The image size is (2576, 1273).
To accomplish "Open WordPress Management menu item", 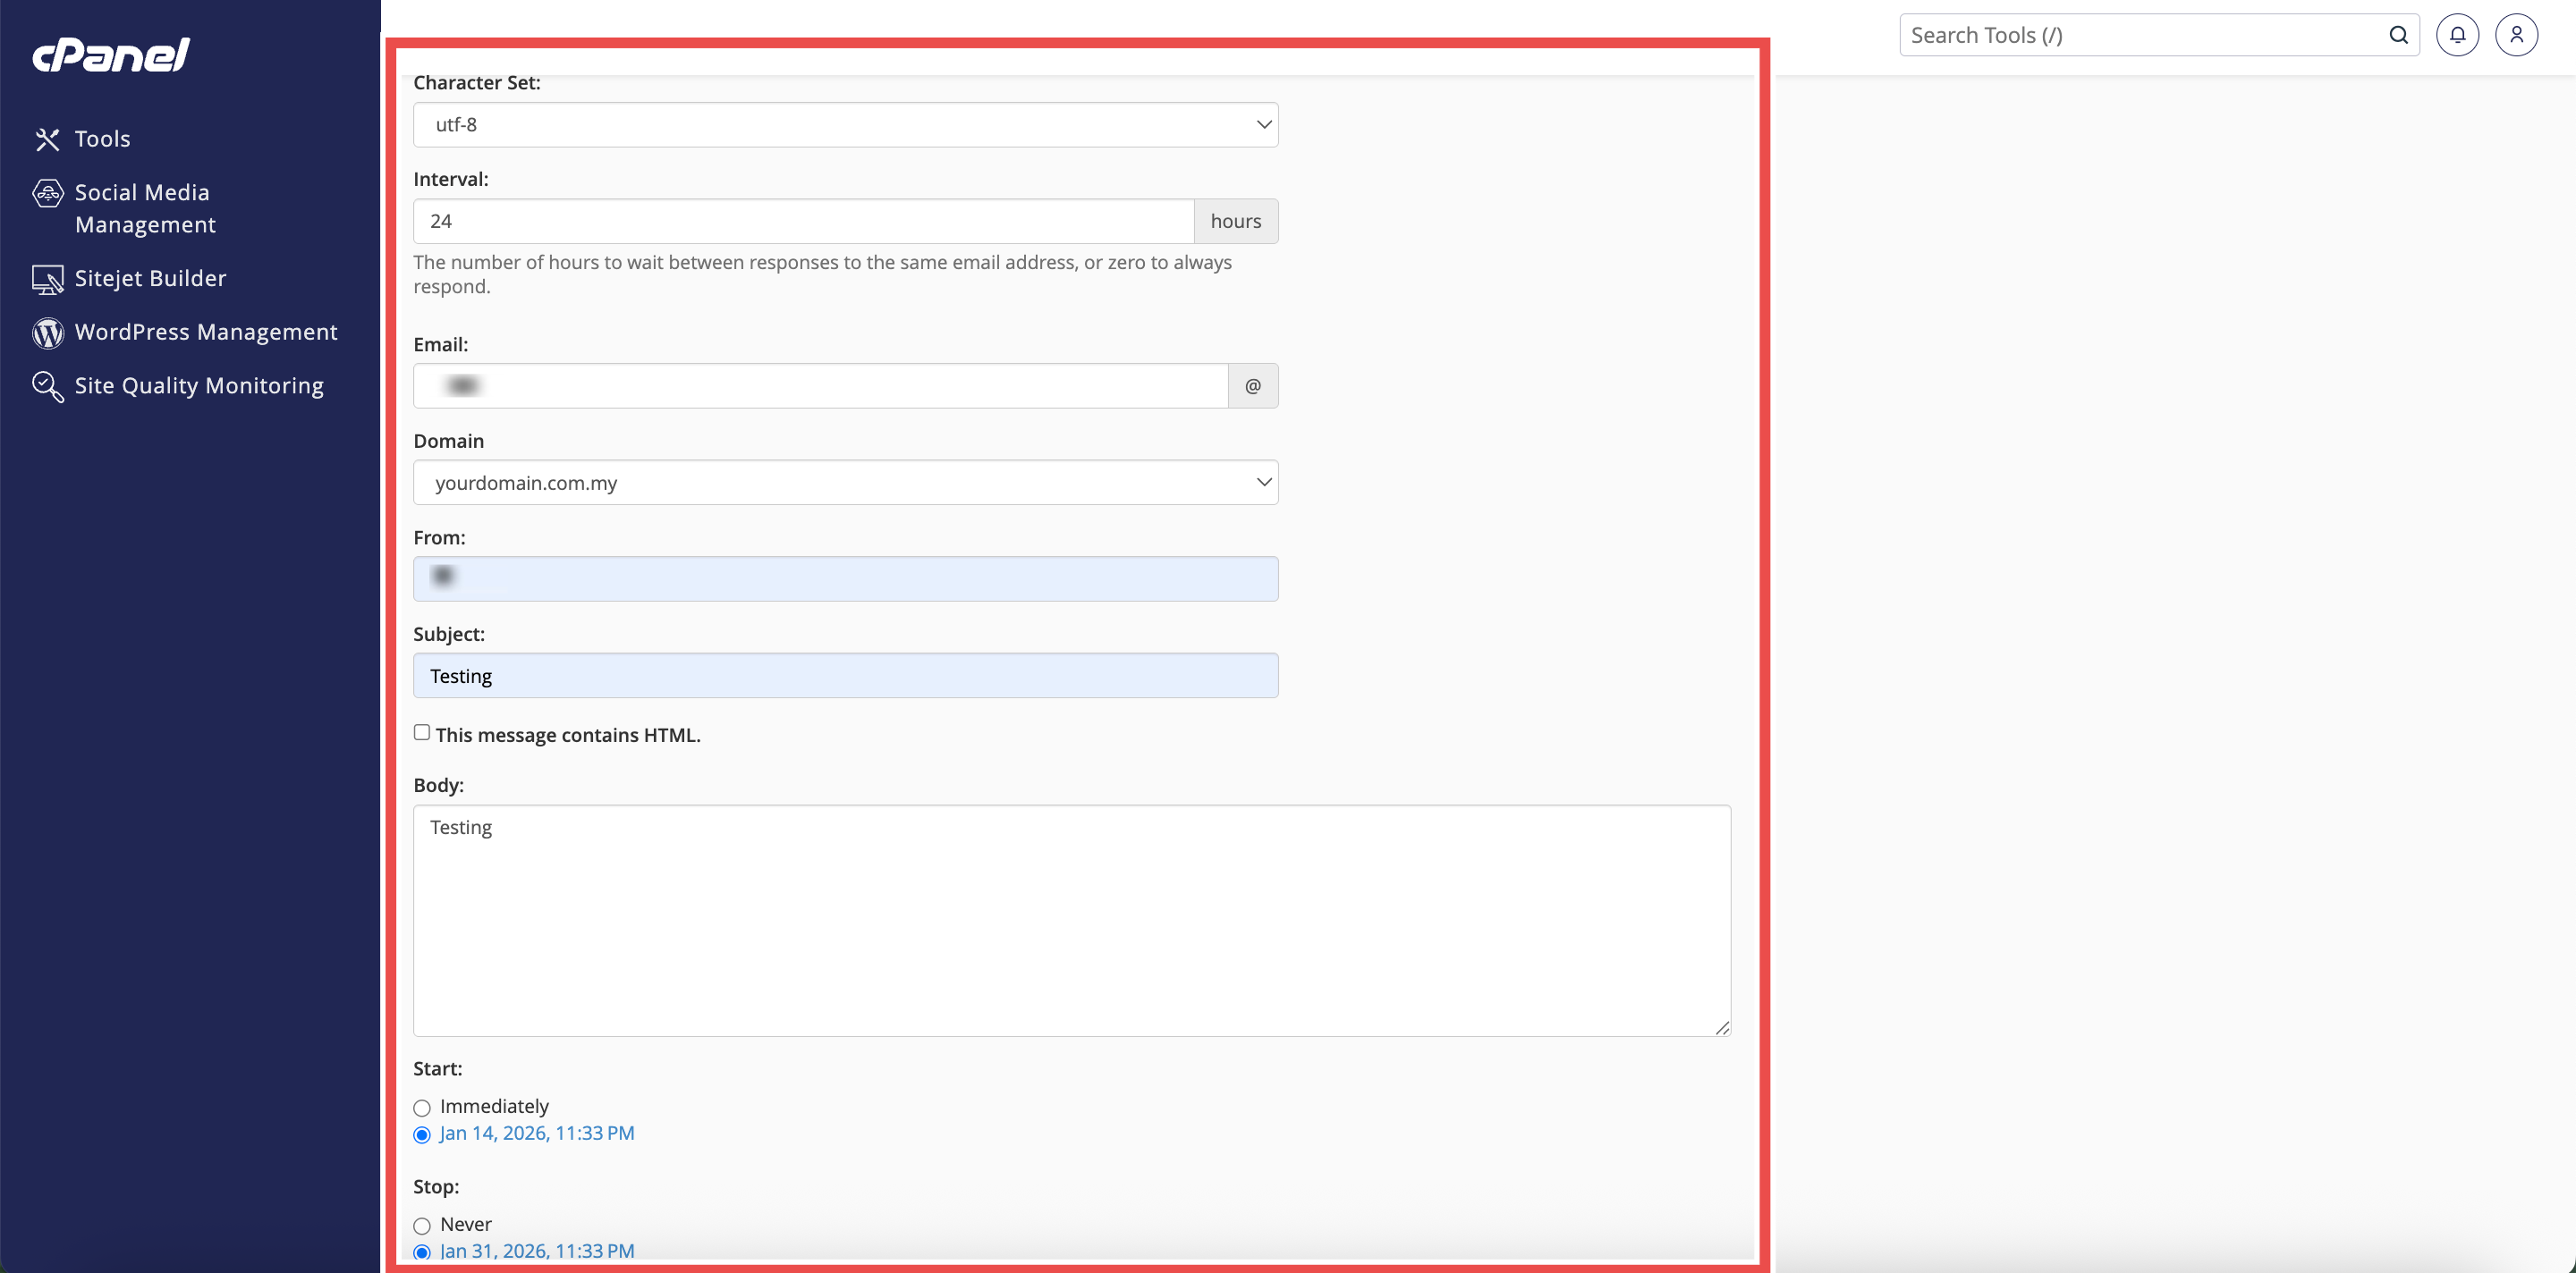I will 206,332.
